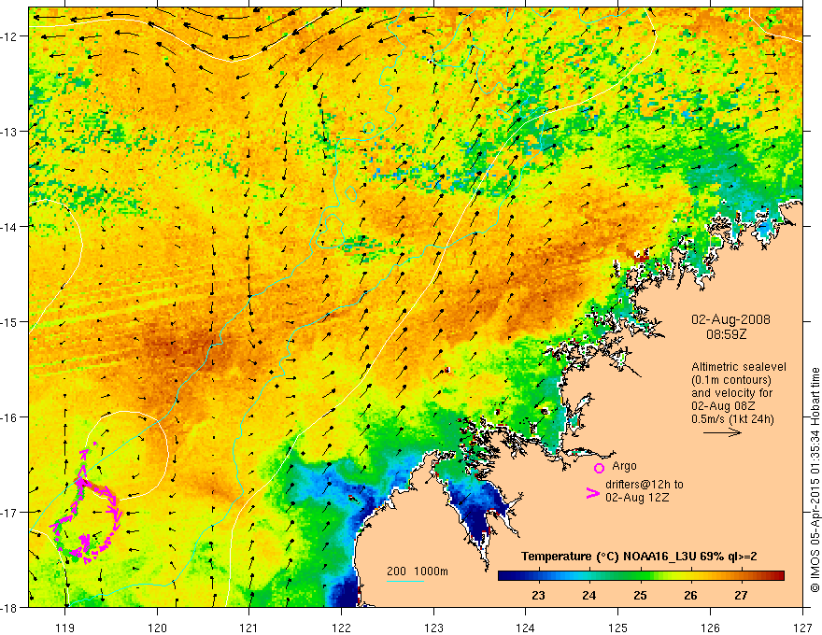The width and height of the screenshot is (822, 635).
Task: Click longitude axis label 123
Action: [433, 628]
